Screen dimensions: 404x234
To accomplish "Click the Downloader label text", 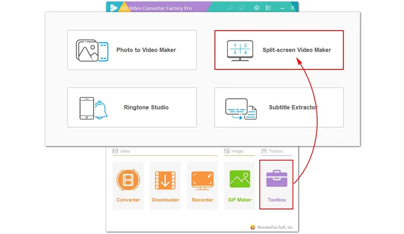I will point(165,200).
